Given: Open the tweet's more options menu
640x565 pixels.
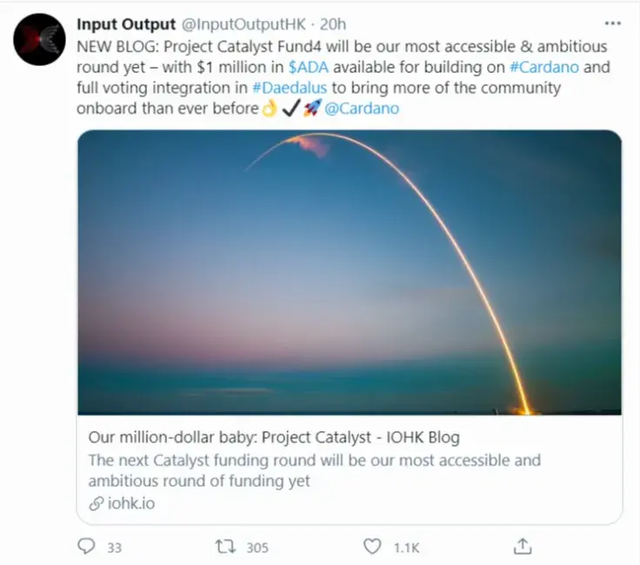Looking at the screenshot, I should point(613,23).
